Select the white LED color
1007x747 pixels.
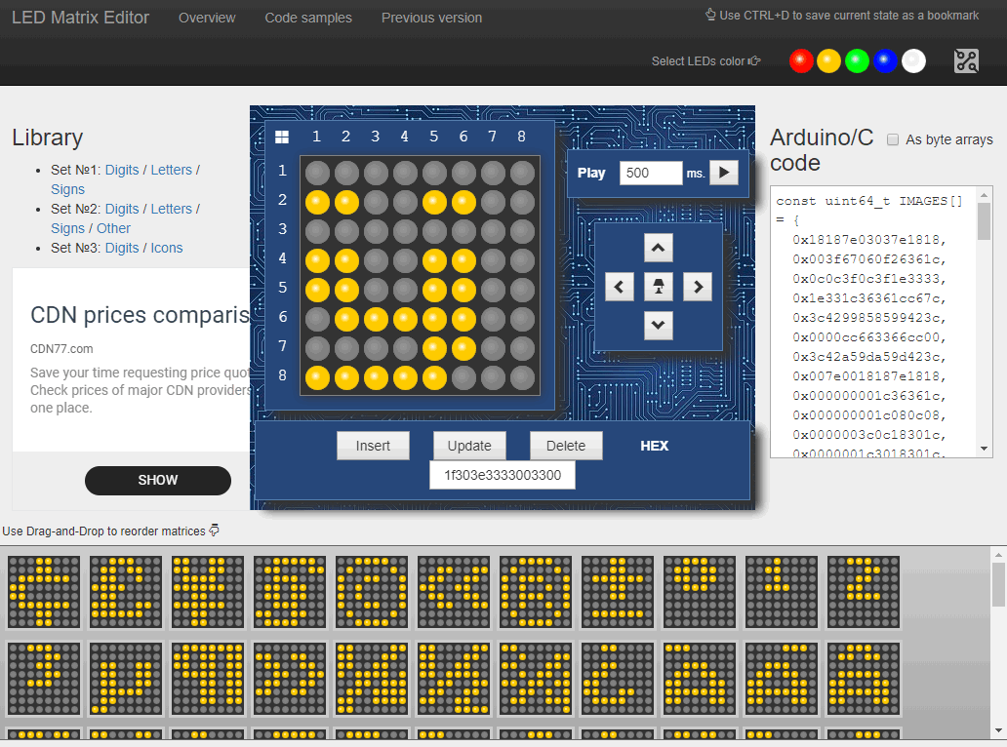click(x=913, y=61)
